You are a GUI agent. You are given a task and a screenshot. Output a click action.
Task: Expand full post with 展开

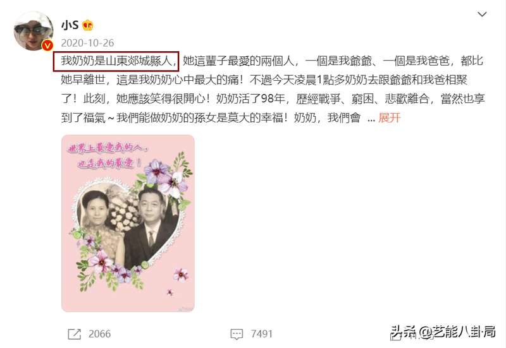tap(390, 117)
